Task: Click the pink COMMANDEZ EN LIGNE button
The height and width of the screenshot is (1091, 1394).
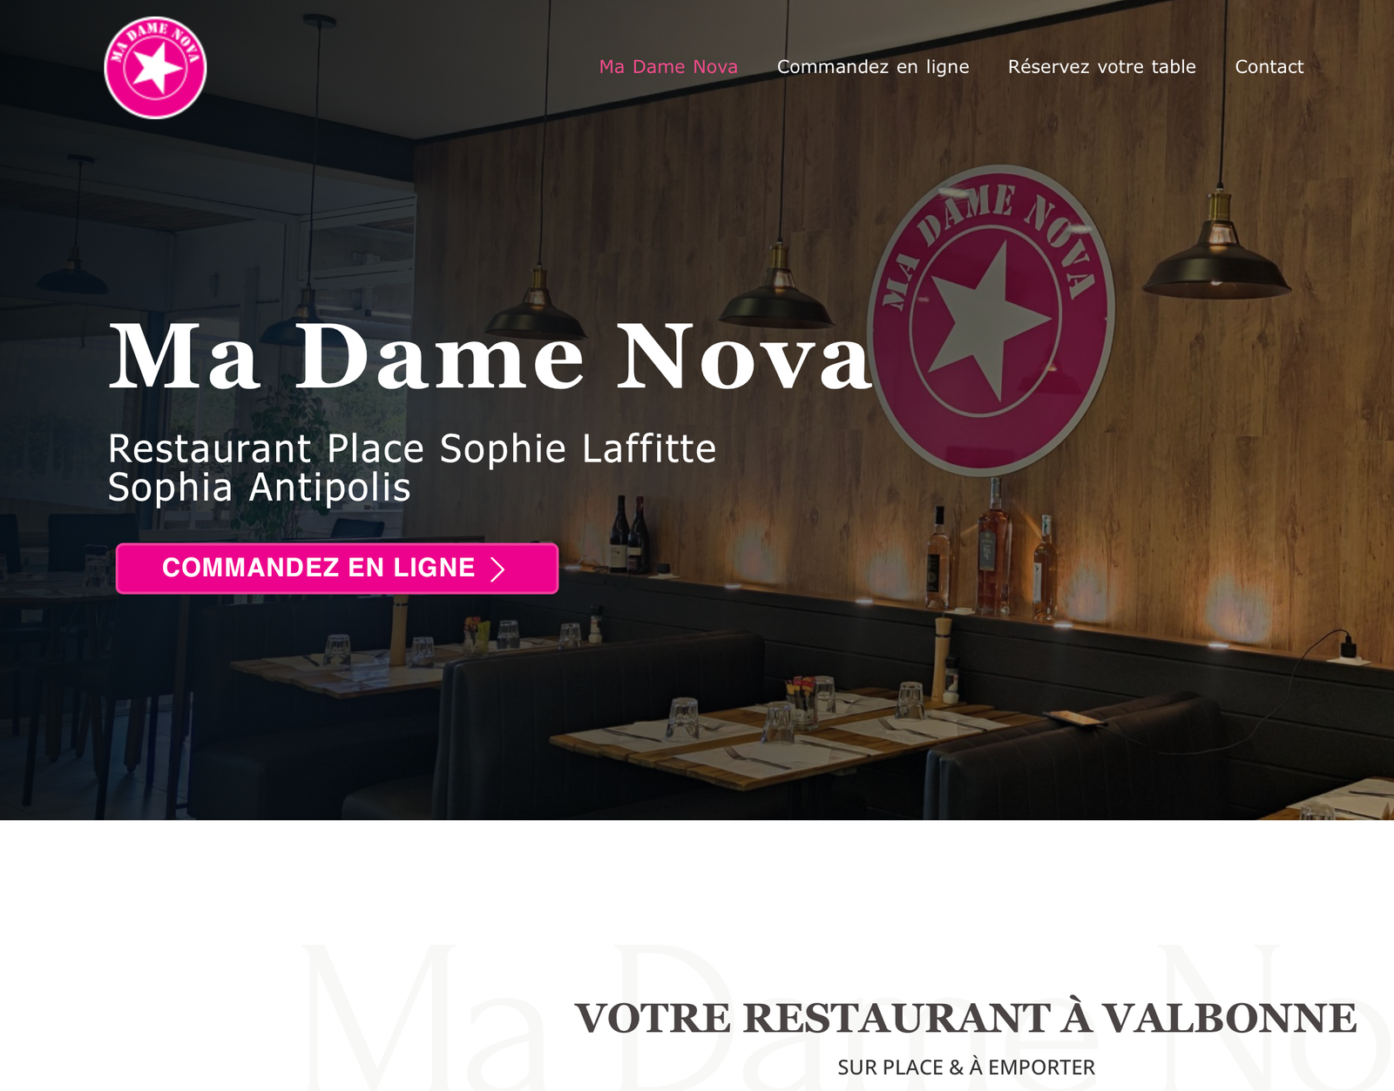Action: coord(337,569)
